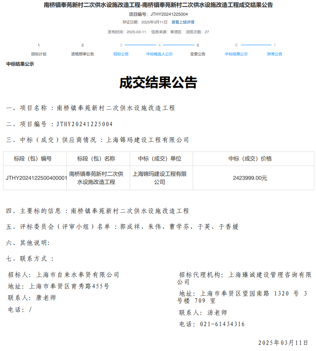Click the agency phone number 021-61434316
Image resolution: width=316 pixels, height=351 pixels.
[x=222, y=324]
